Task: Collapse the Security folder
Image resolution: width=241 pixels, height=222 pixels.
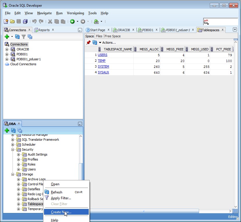Action: [x=13, y=149]
